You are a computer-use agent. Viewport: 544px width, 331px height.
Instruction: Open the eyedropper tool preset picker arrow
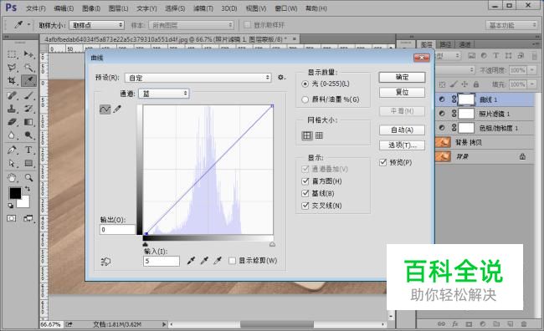28,25
